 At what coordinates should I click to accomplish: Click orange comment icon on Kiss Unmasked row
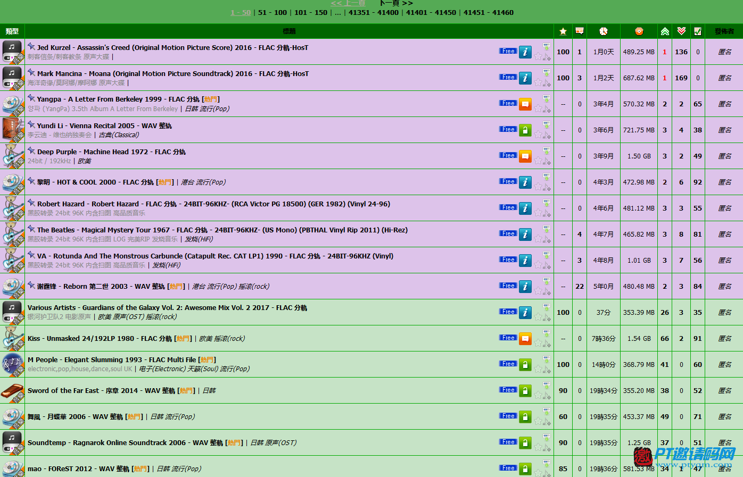coord(525,338)
